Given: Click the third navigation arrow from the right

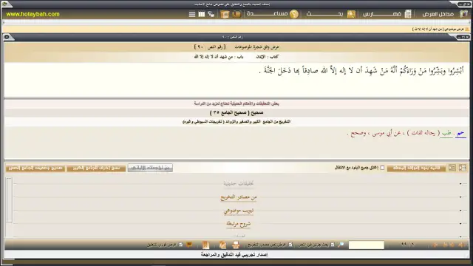Looking at the screenshot, I should point(445,245).
